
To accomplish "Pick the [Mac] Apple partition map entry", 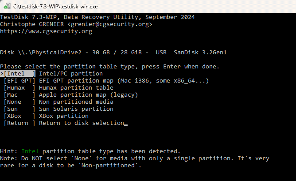I will coord(19,95).
